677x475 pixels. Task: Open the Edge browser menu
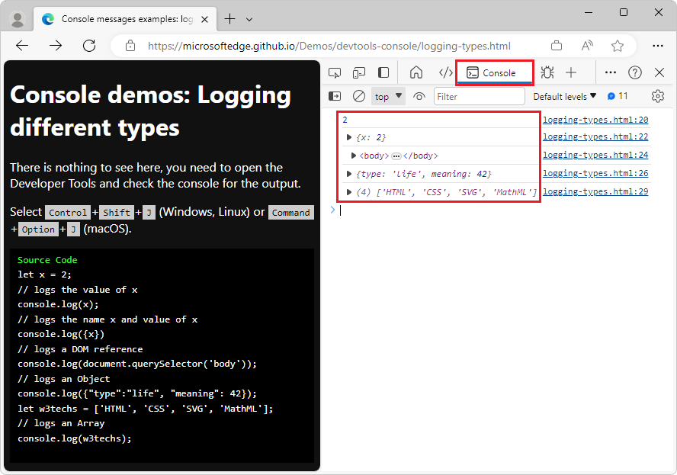657,45
